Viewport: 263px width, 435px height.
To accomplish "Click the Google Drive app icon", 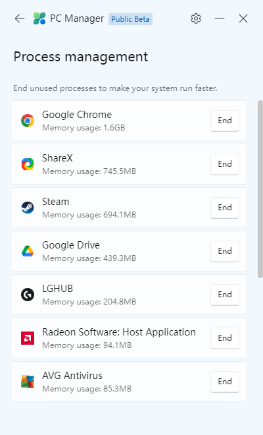I will click(x=28, y=251).
